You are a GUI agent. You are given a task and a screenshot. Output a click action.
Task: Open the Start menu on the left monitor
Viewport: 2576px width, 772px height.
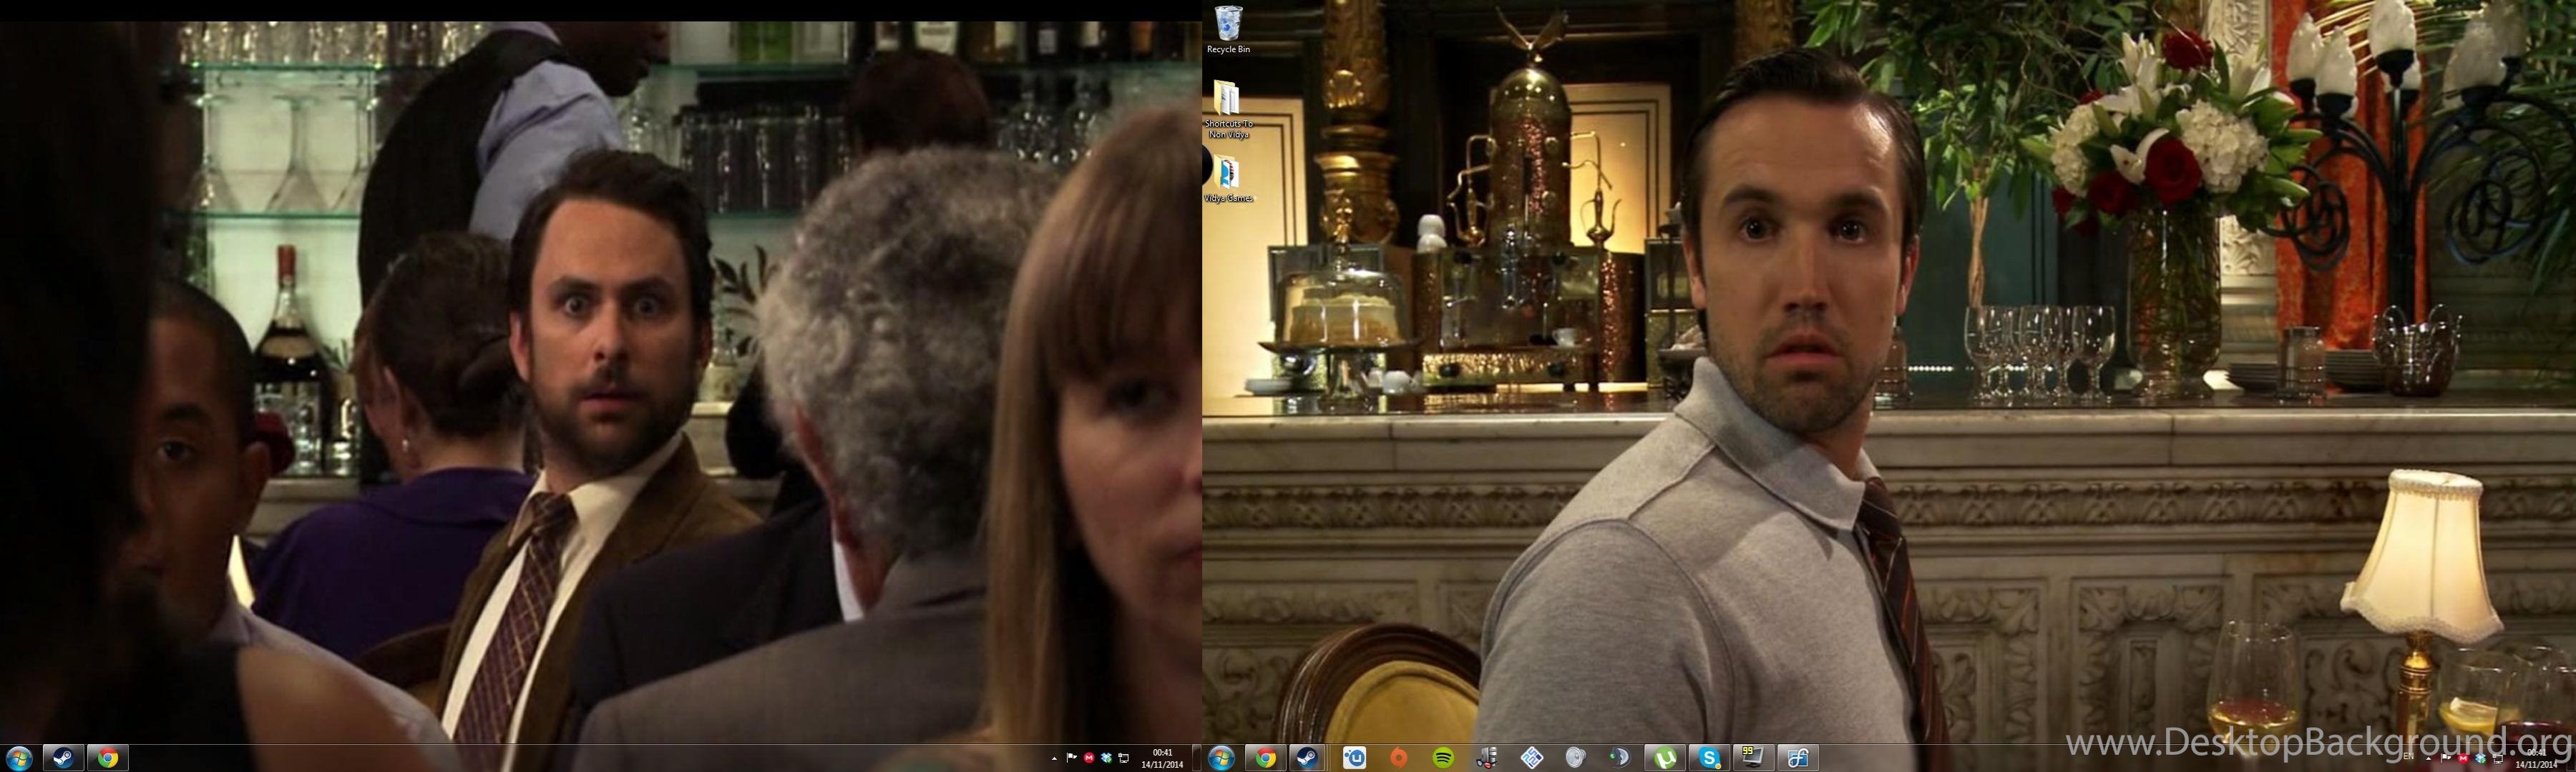(x=18, y=758)
